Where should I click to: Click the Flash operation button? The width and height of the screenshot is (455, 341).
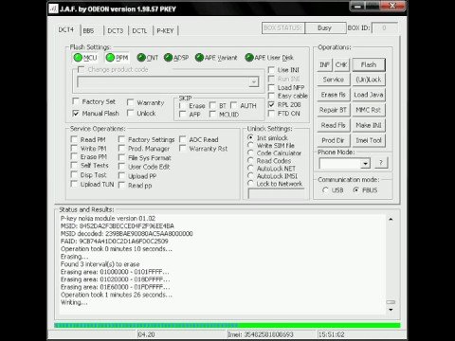[x=369, y=64]
